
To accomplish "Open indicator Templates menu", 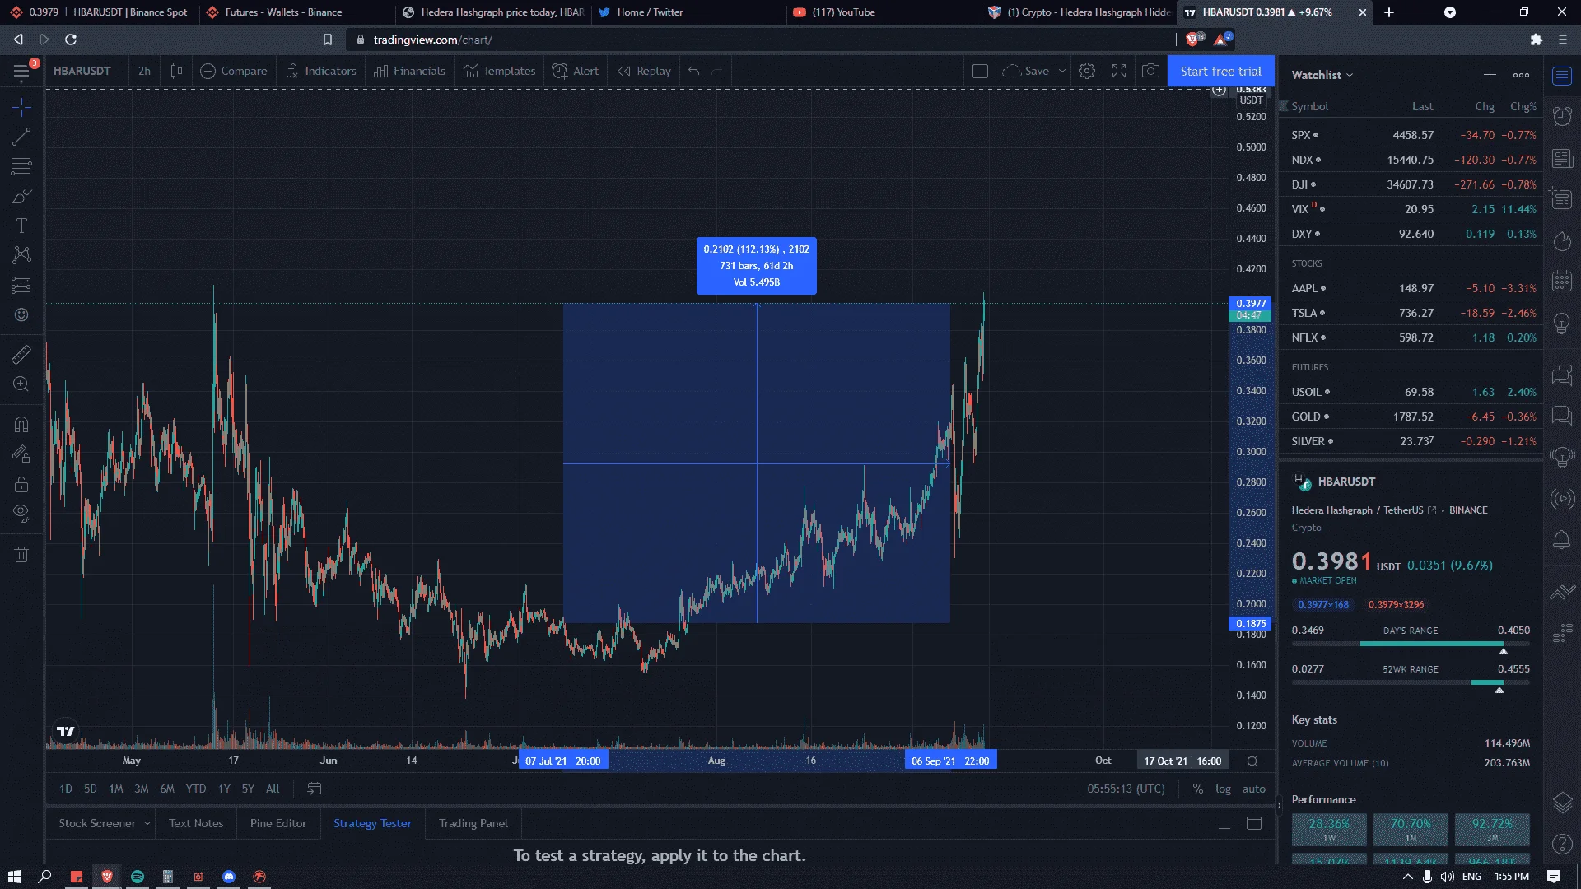I will 499,71.
